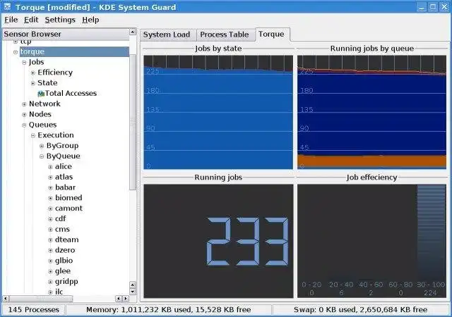Click the Job effeciency bar graph
The image size is (452, 317).
372,241
